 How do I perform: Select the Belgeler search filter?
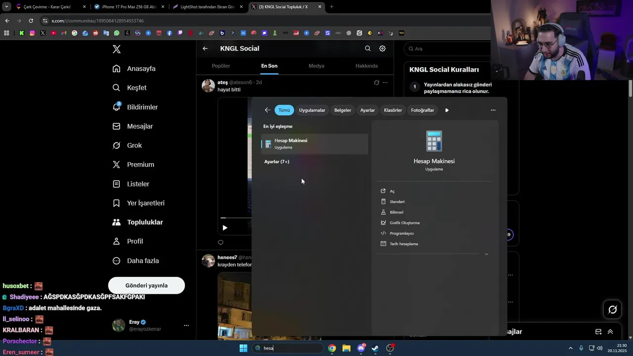343,110
